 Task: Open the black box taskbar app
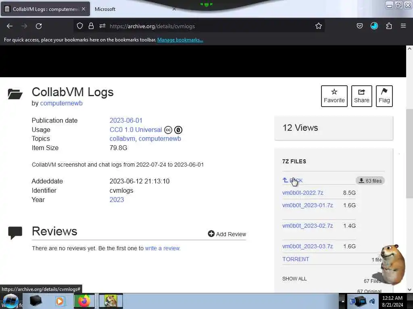(35, 301)
